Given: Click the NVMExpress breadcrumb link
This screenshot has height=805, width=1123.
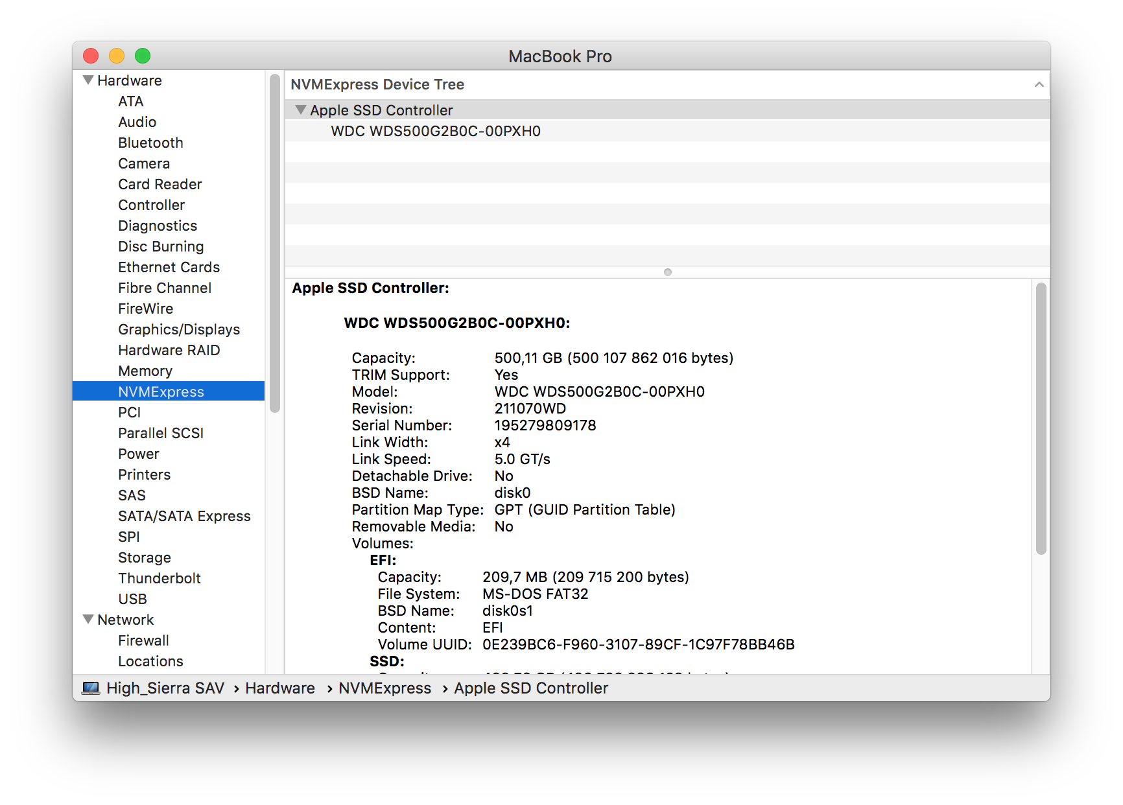Looking at the screenshot, I should (x=385, y=688).
